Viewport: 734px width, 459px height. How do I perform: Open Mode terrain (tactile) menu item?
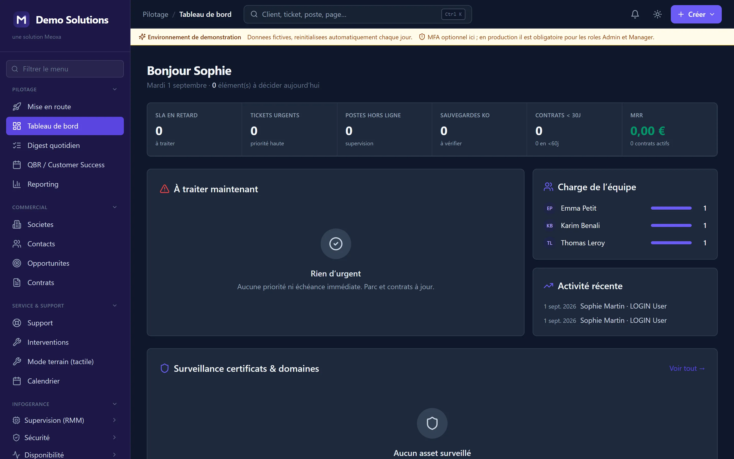tap(65, 362)
